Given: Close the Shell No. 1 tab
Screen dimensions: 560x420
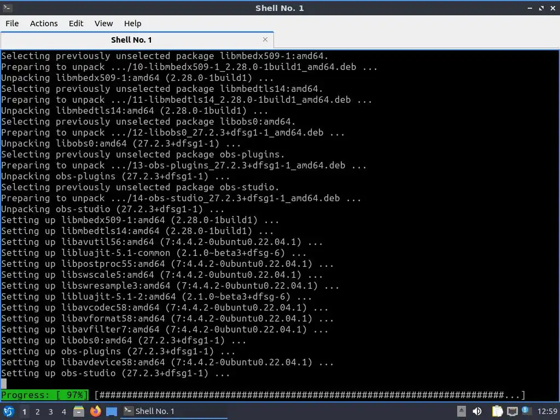Looking at the screenshot, I should [x=265, y=39].
